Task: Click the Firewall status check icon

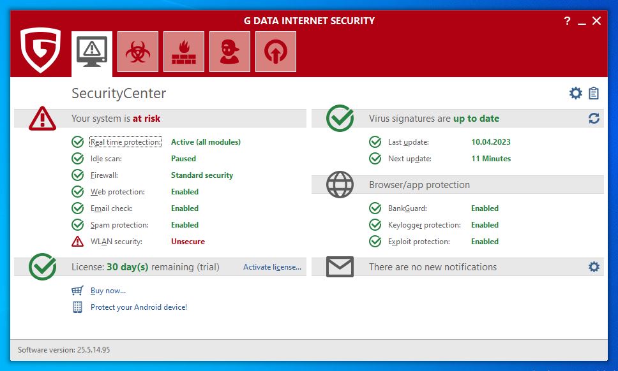Action: tap(77, 175)
